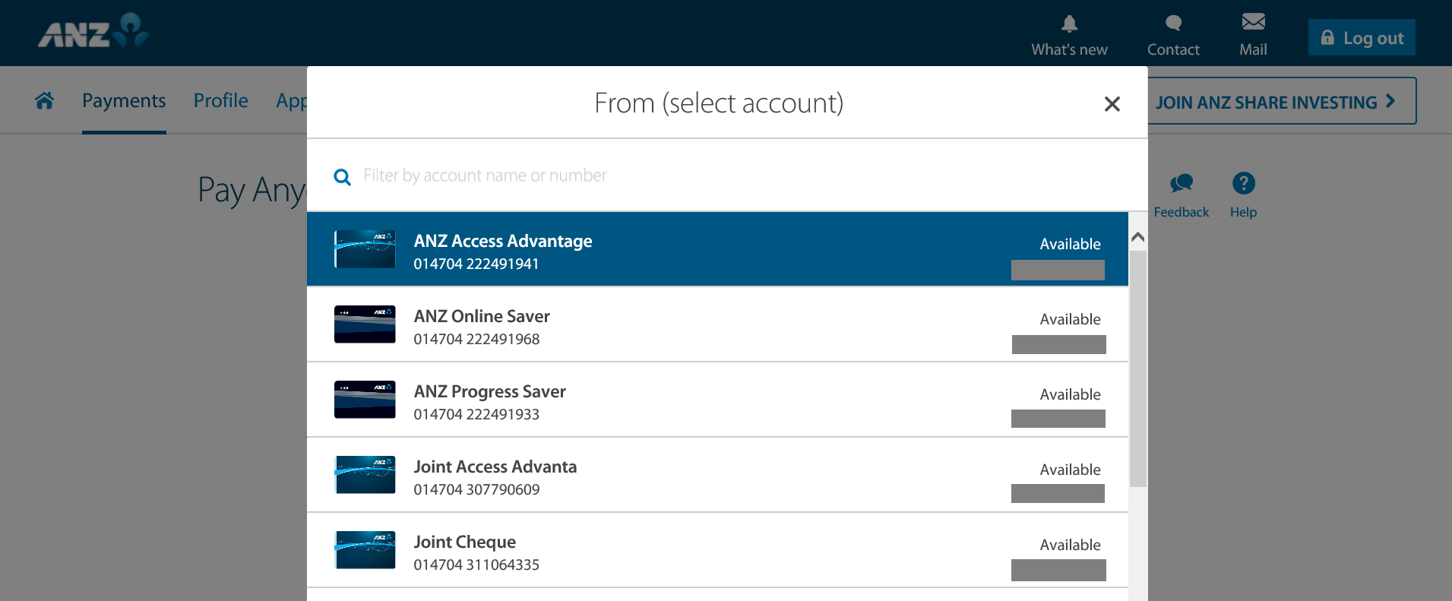1452x601 pixels.
Task: Switch to the Profile tab
Action: tap(221, 100)
